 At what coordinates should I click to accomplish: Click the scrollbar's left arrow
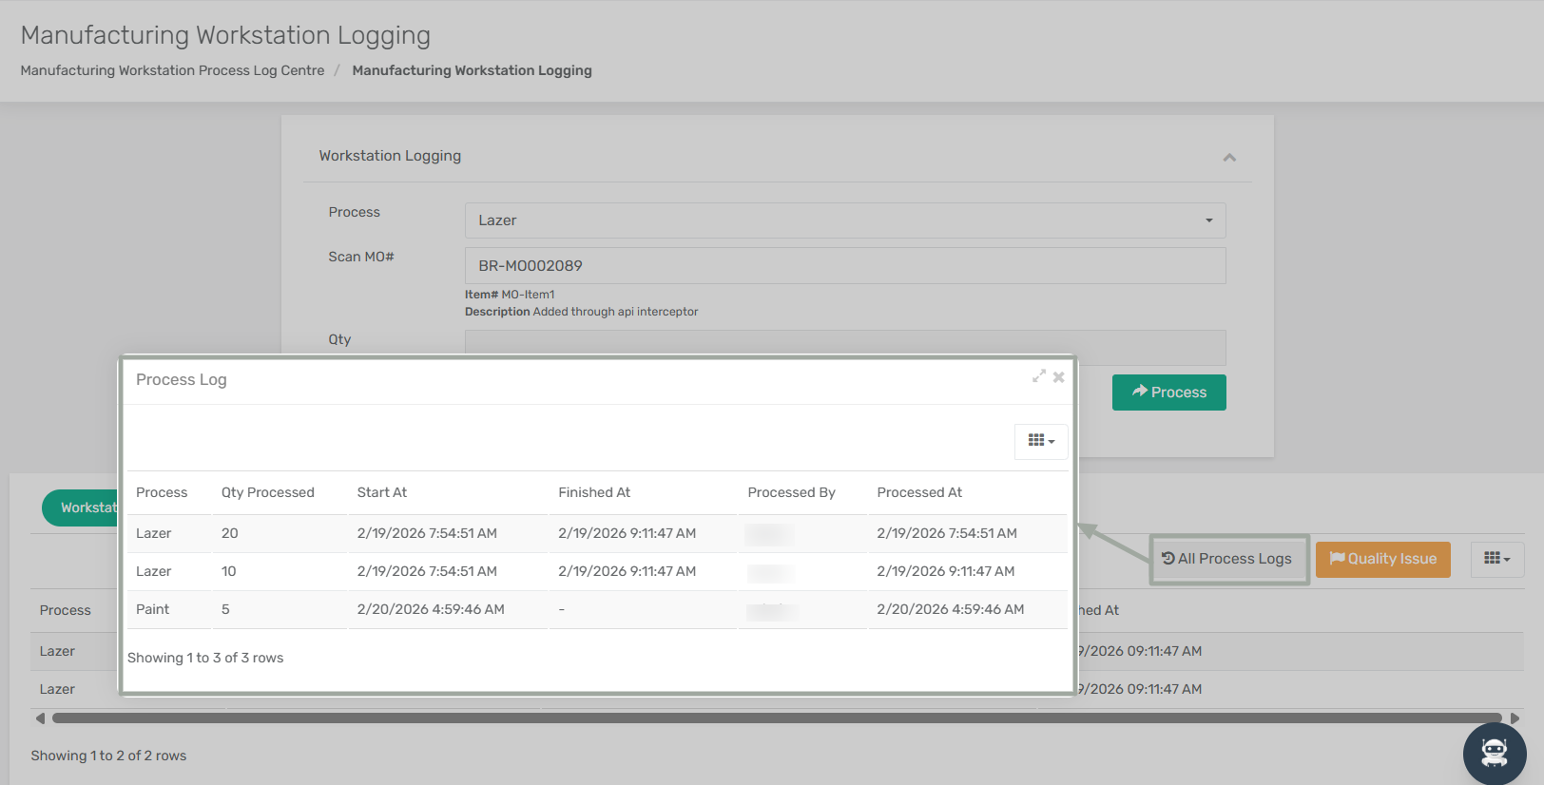pos(40,718)
